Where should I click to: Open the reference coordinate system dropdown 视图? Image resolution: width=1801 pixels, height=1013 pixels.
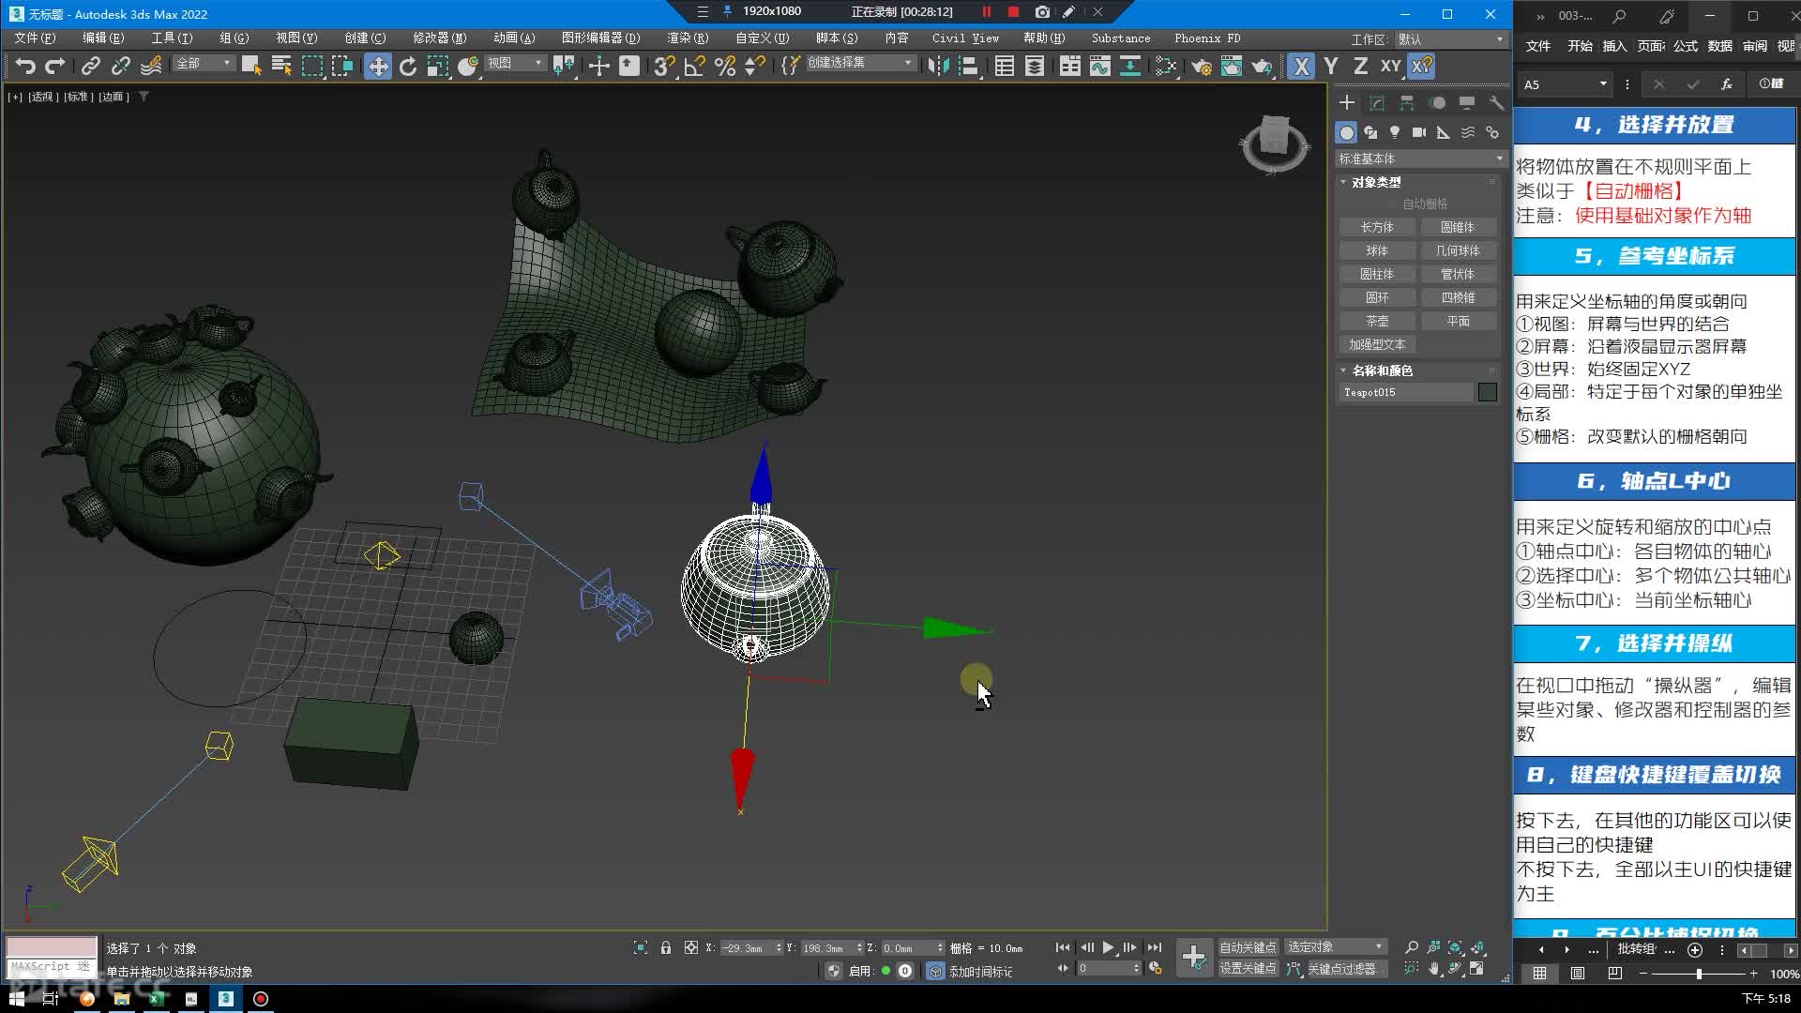(515, 63)
